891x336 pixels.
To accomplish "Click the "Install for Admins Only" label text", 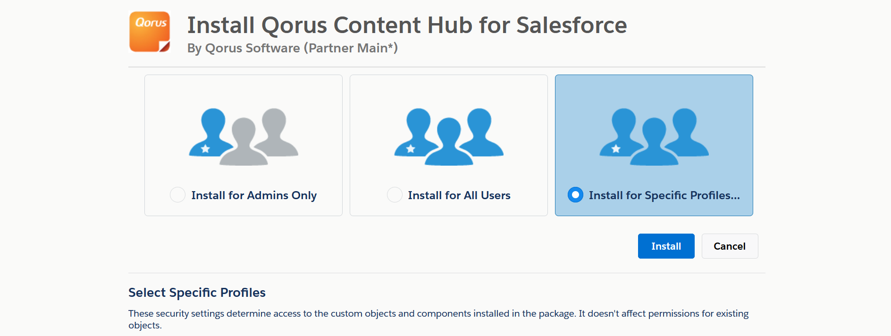I will 254,195.
